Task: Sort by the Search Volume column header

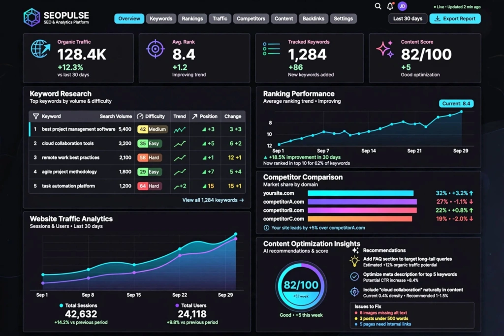Action: tap(116, 116)
